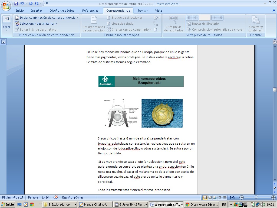
Task: Open the Insertar ribbon tab
Action: coord(36,11)
